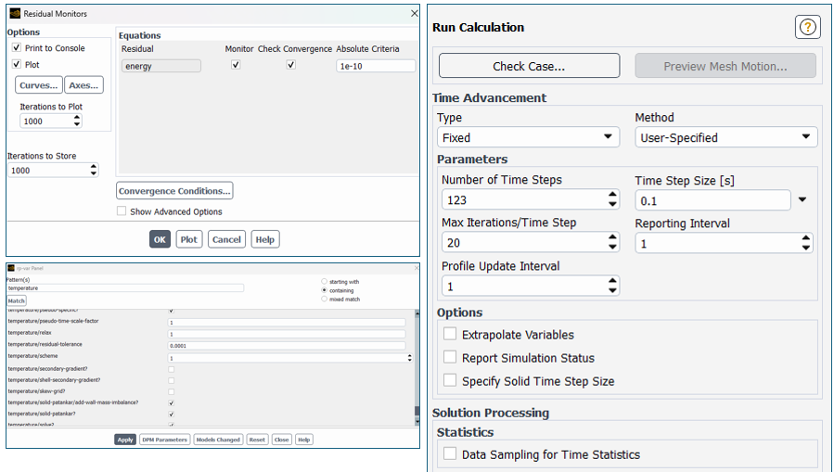Click DPM Parameters button
Viewport: 834px width, 472px height.
(x=164, y=440)
